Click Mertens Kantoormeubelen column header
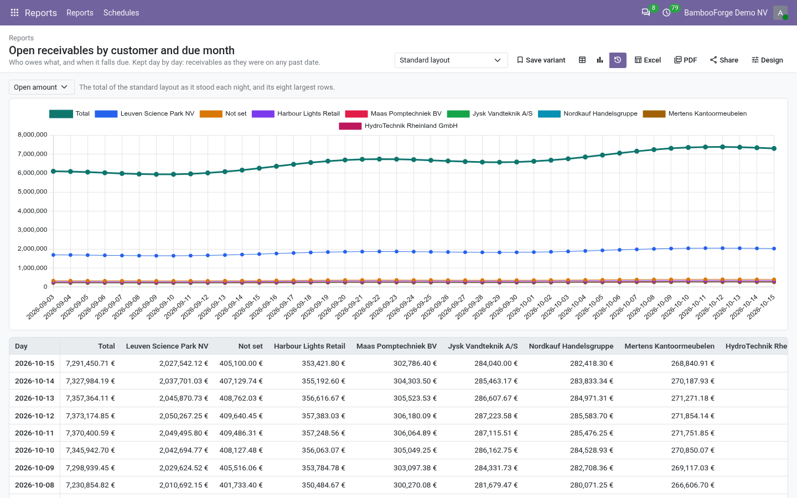797x498 pixels. click(x=670, y=346)
